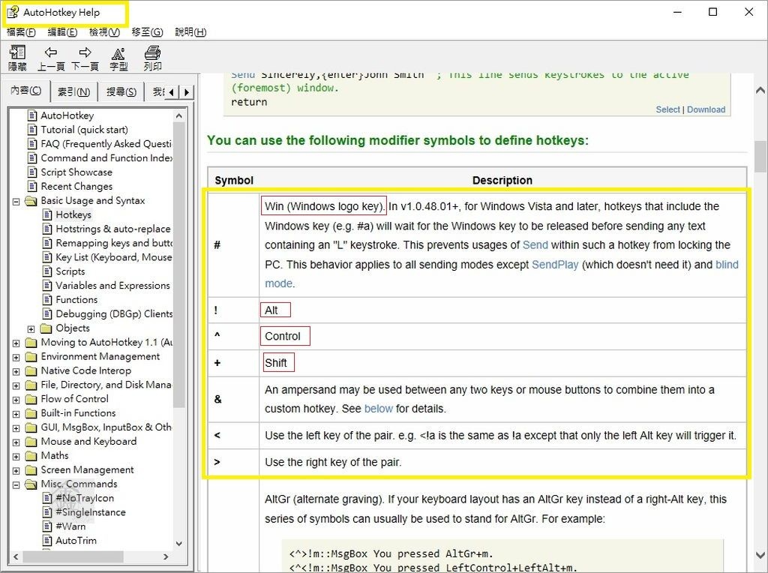Click the folder icon beside Objects
The image size is (768, 573).
[x=46, y=328]
